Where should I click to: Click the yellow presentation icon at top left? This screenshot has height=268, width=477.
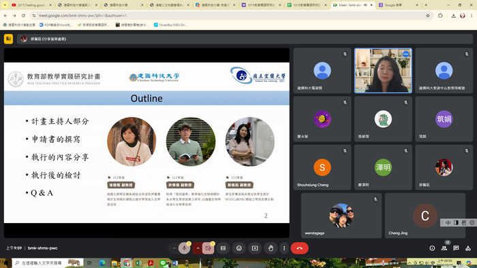[8, 39]
